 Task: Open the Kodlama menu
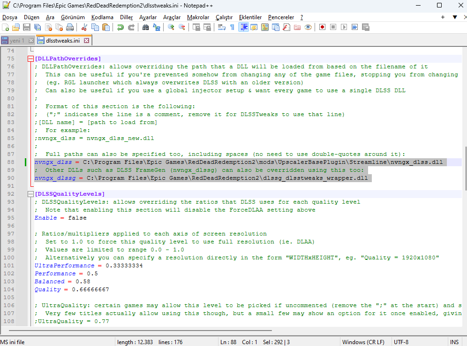coord(102,17)
